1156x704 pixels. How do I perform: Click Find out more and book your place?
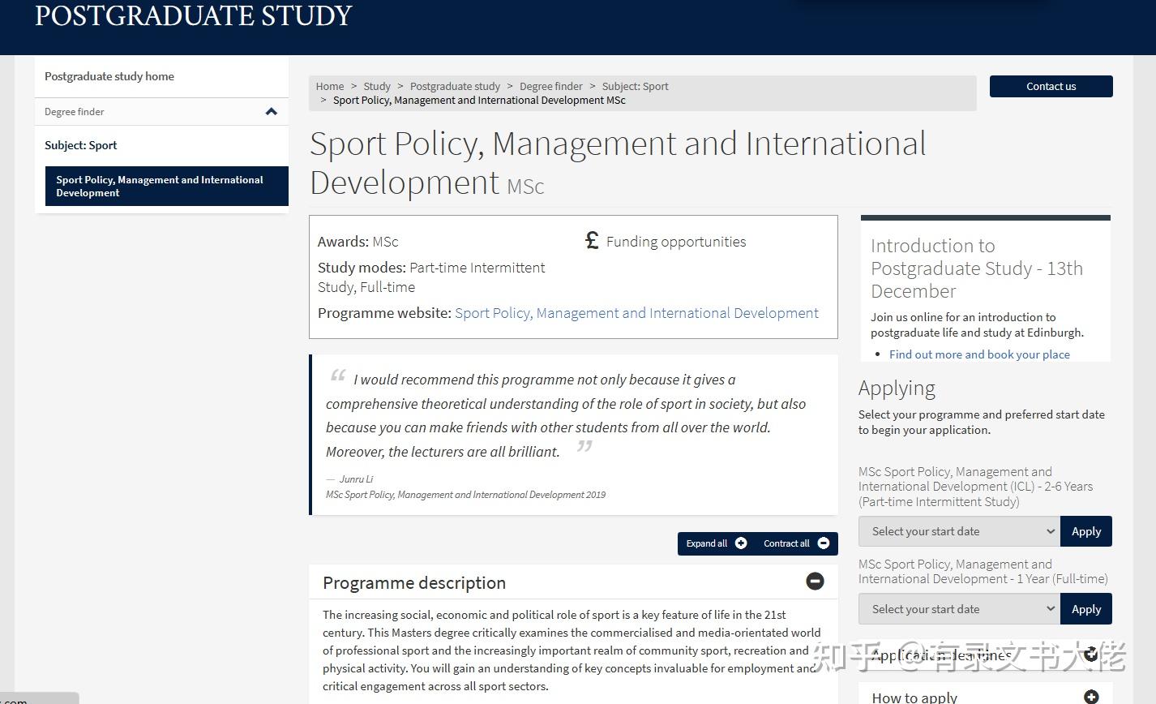pos(979,354)
